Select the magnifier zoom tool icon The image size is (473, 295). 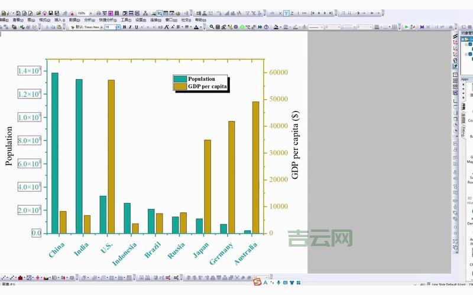(x=212, y=27)
